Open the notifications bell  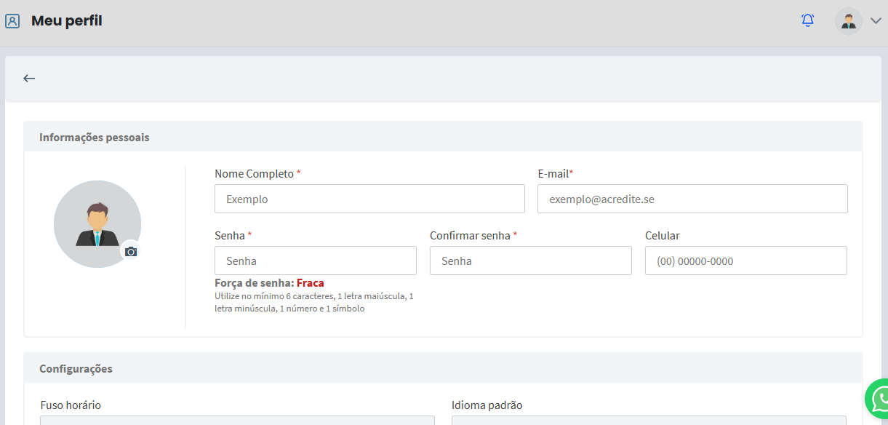[807, 20]
